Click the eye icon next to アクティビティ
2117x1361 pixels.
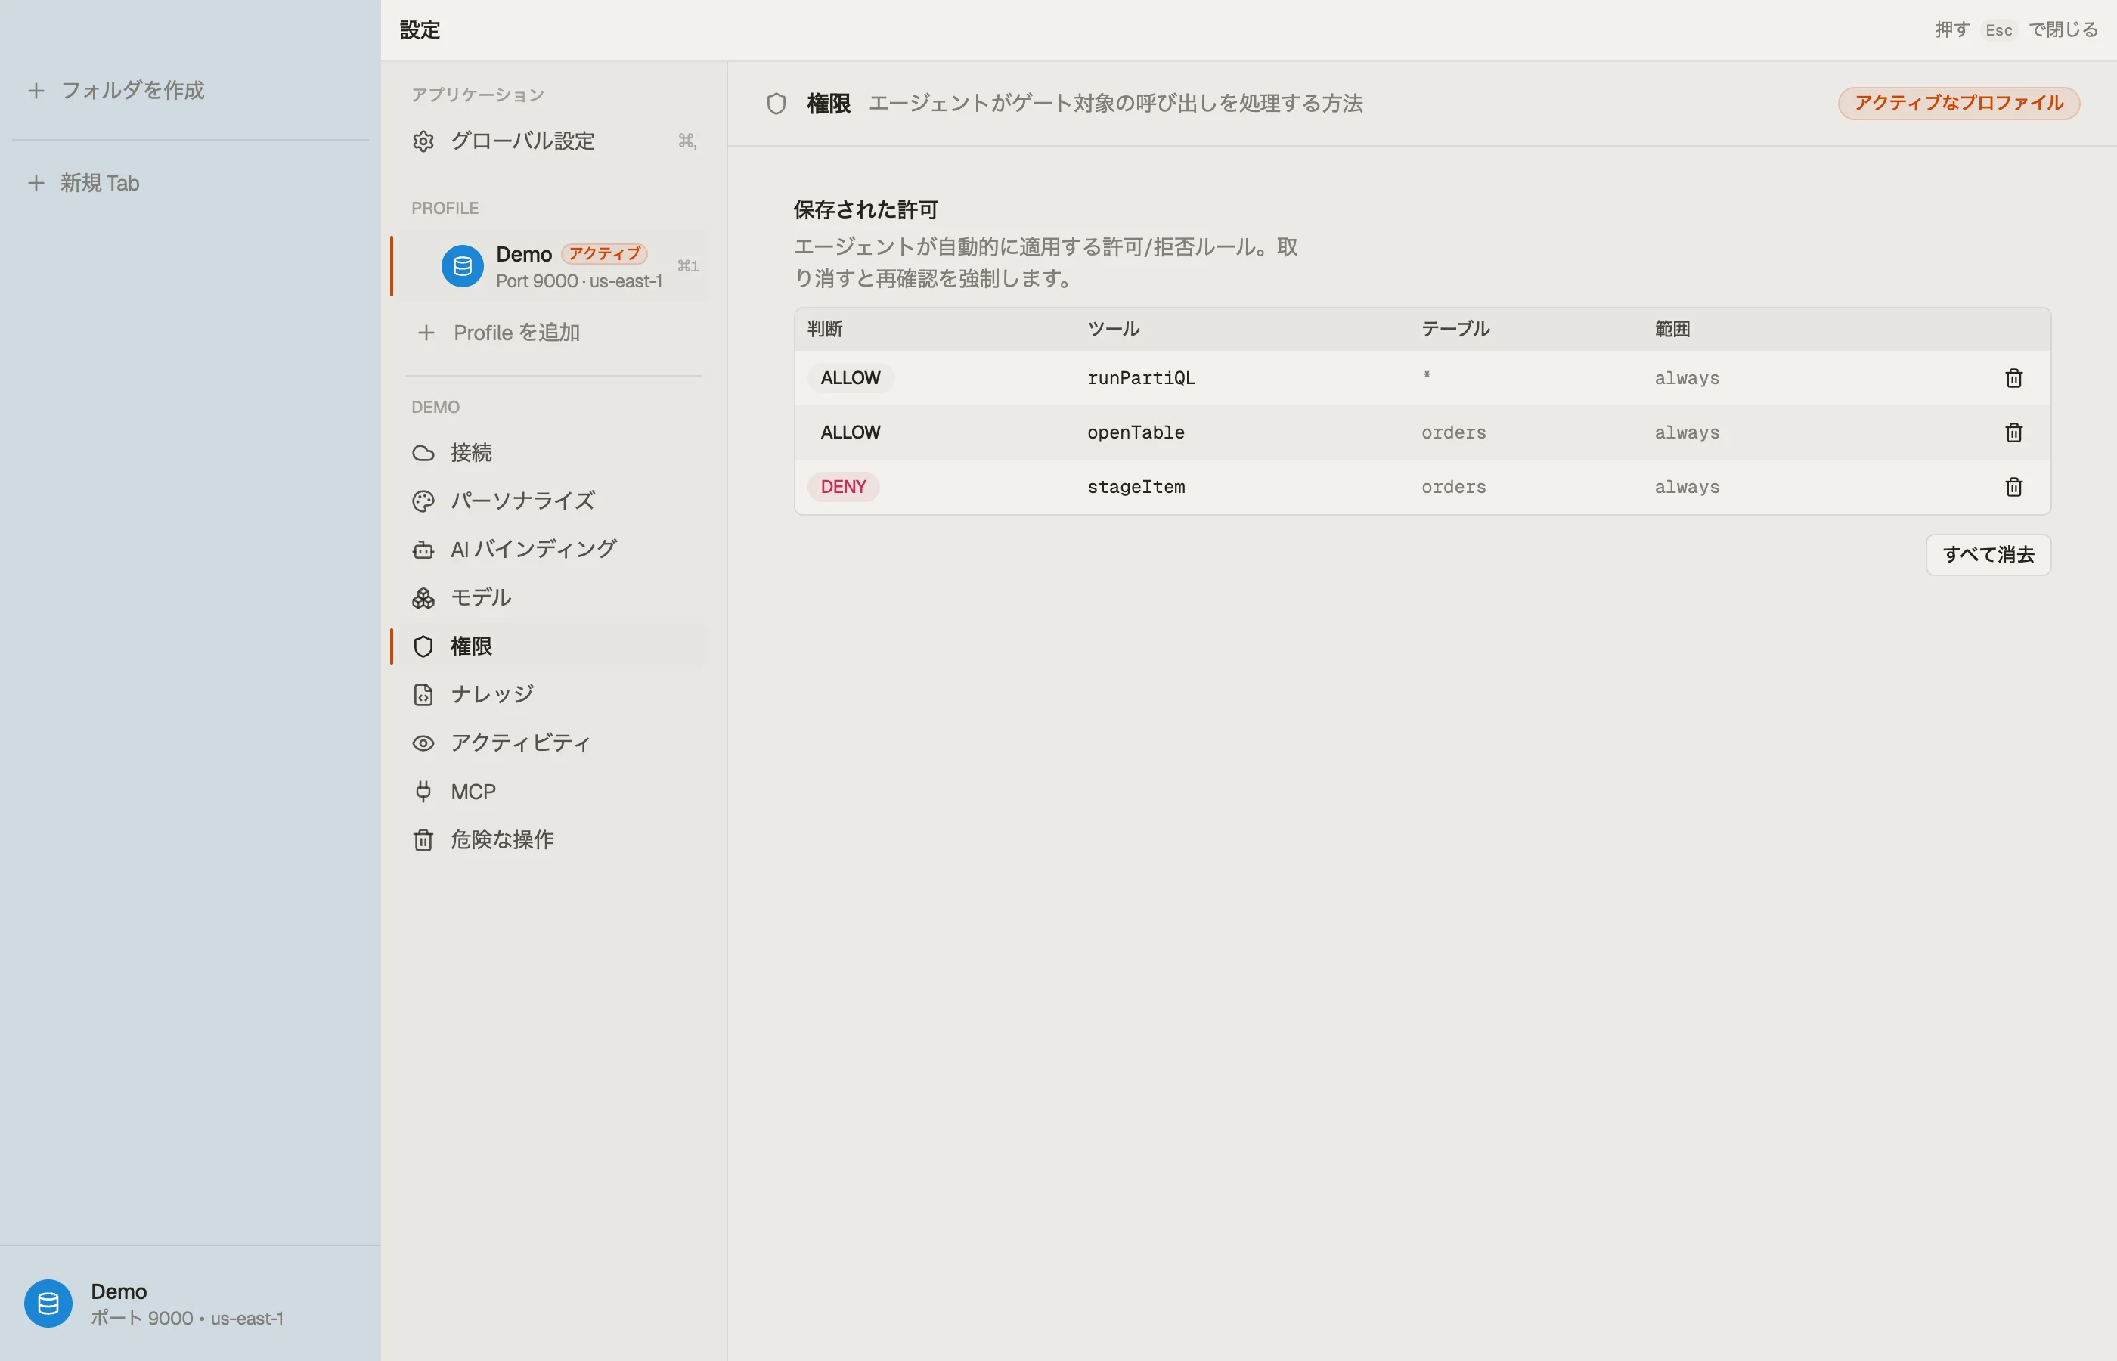point(423,743)
